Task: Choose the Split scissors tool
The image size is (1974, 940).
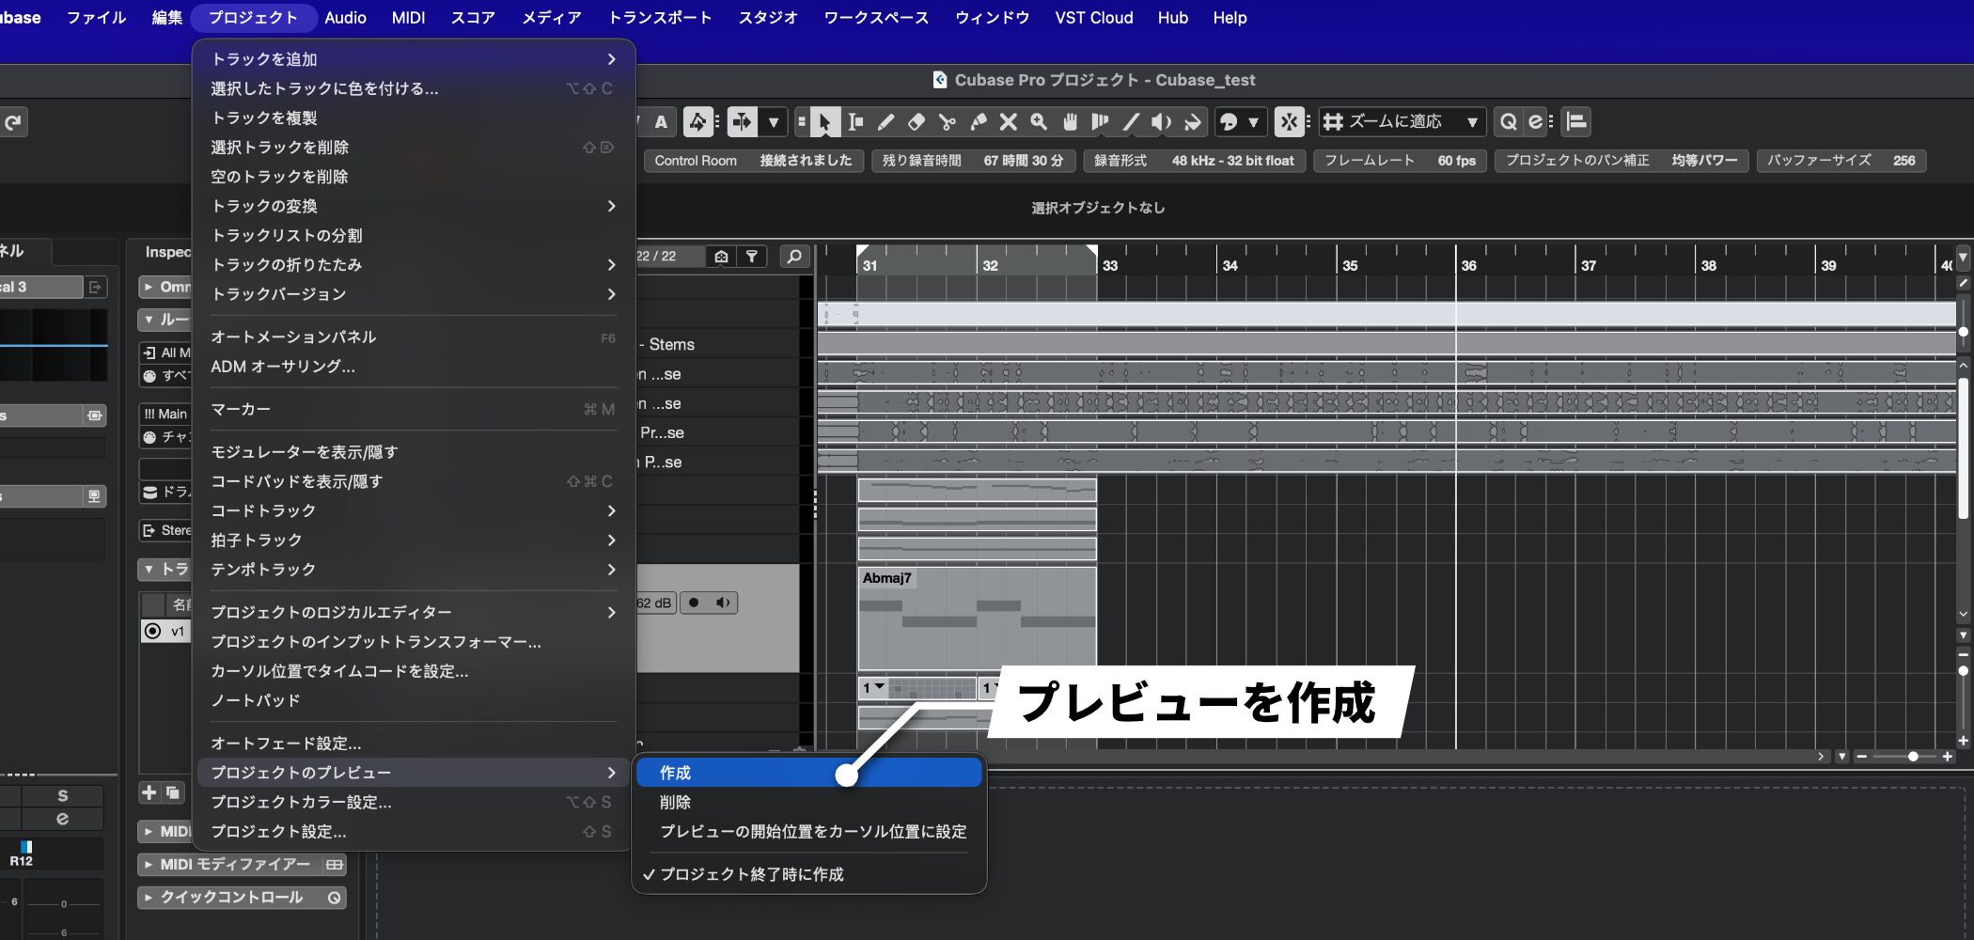Action: tap(948, 122)
